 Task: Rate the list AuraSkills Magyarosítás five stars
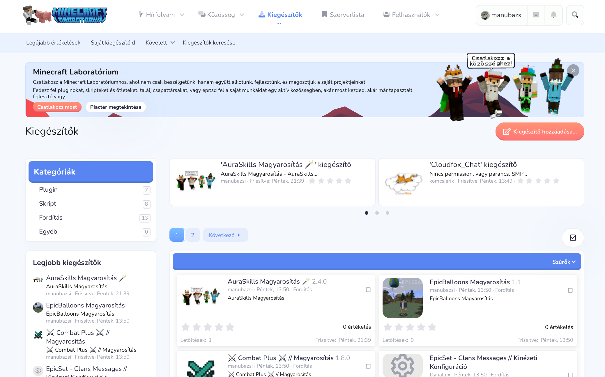[230, 327]
